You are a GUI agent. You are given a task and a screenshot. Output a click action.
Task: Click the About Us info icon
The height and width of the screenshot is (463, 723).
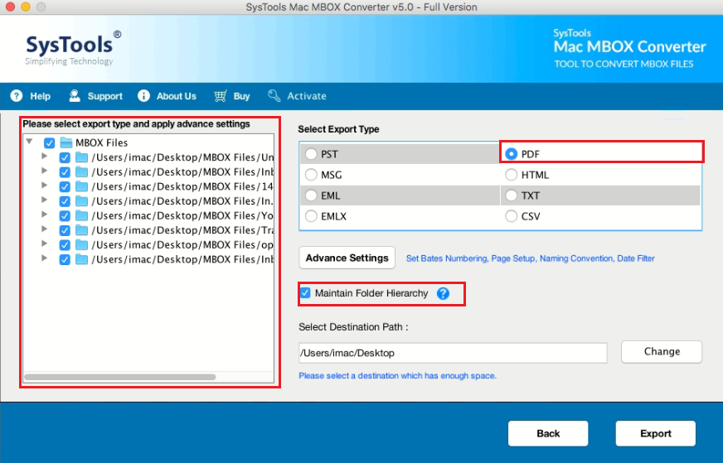tap(144, 96)
